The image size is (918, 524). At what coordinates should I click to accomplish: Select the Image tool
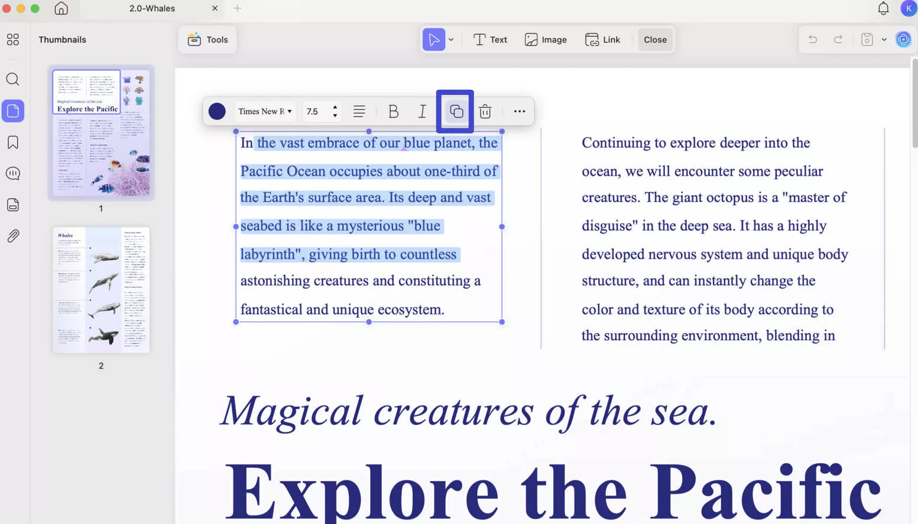[545, 39]
